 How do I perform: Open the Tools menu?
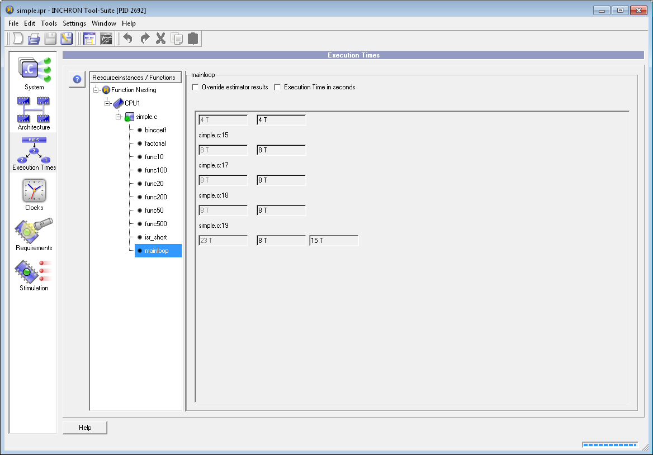(x=49, y=23)
